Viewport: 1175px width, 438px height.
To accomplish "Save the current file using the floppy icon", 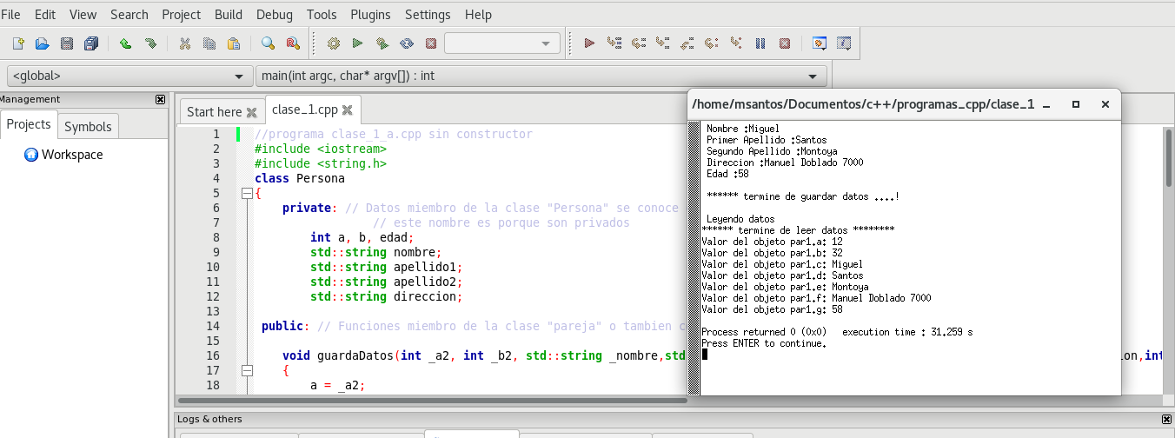I will click(67, 43).
